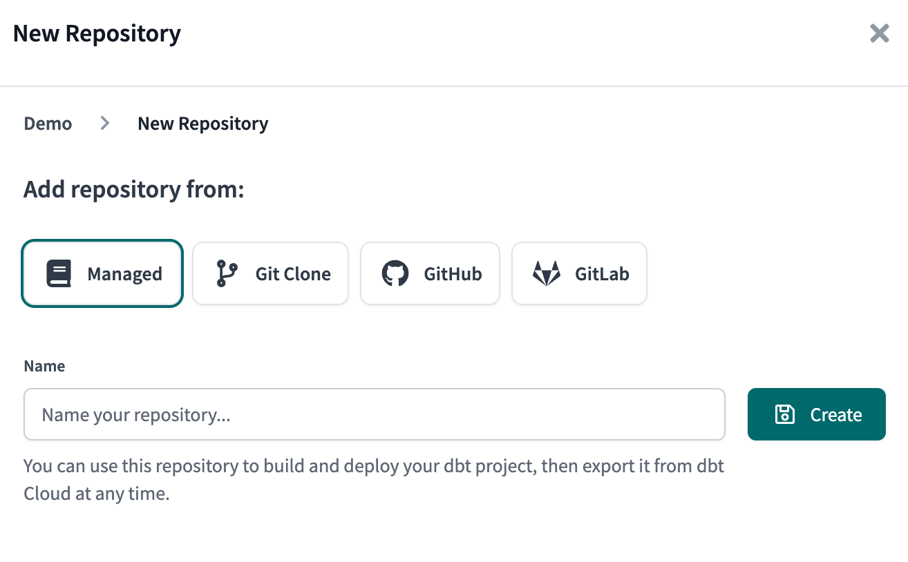
Task: Click the GitHub octocat logo
Action: point(395,273)
